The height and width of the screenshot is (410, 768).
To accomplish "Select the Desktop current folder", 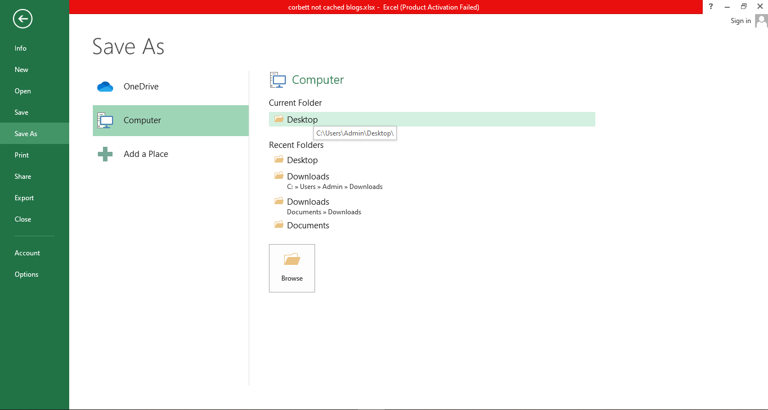I will 432,119.
